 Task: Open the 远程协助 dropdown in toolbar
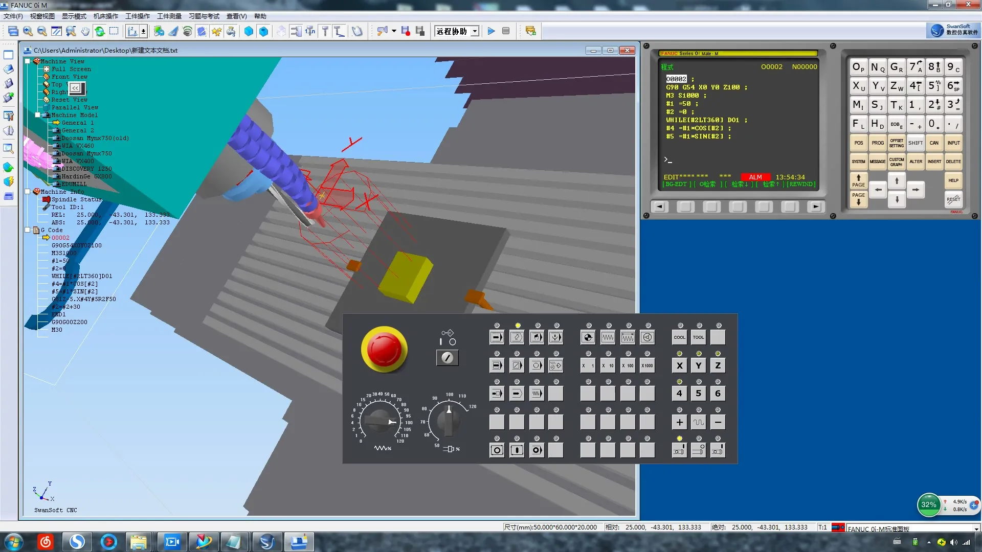(x=475, y=32)
